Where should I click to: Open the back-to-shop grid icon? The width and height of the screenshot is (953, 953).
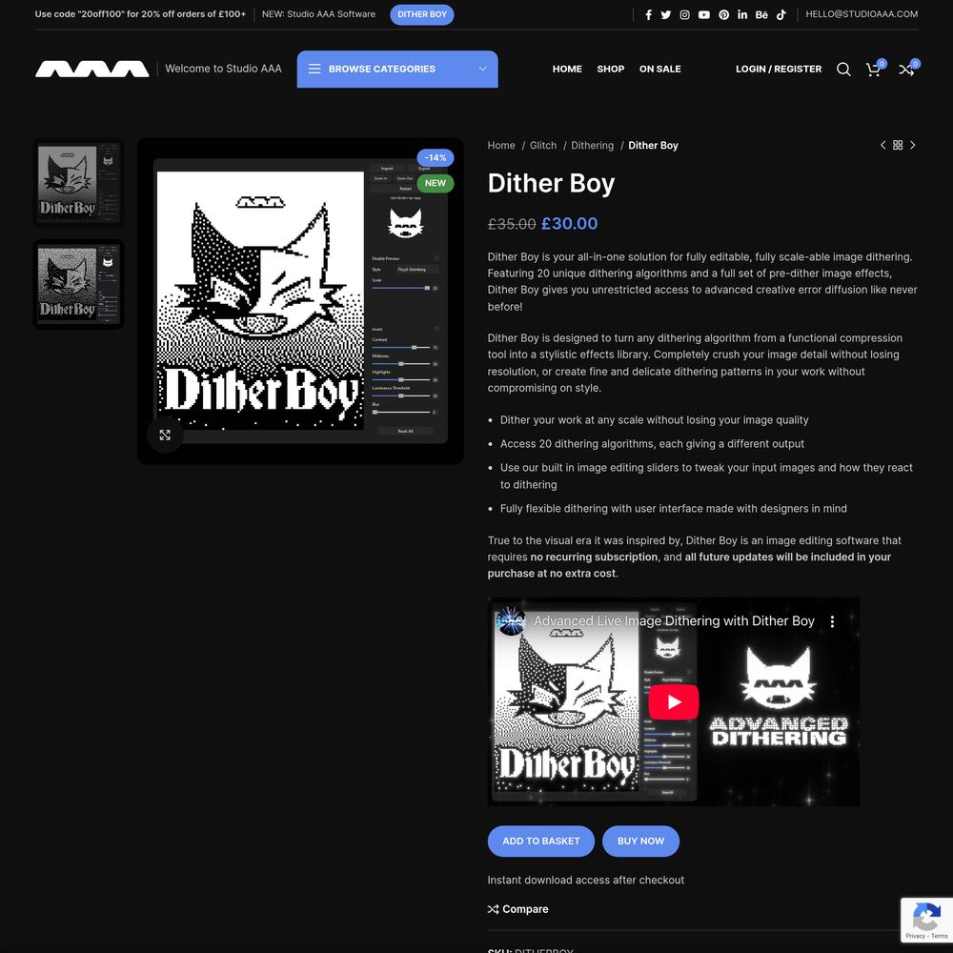(x=898, y=145)
